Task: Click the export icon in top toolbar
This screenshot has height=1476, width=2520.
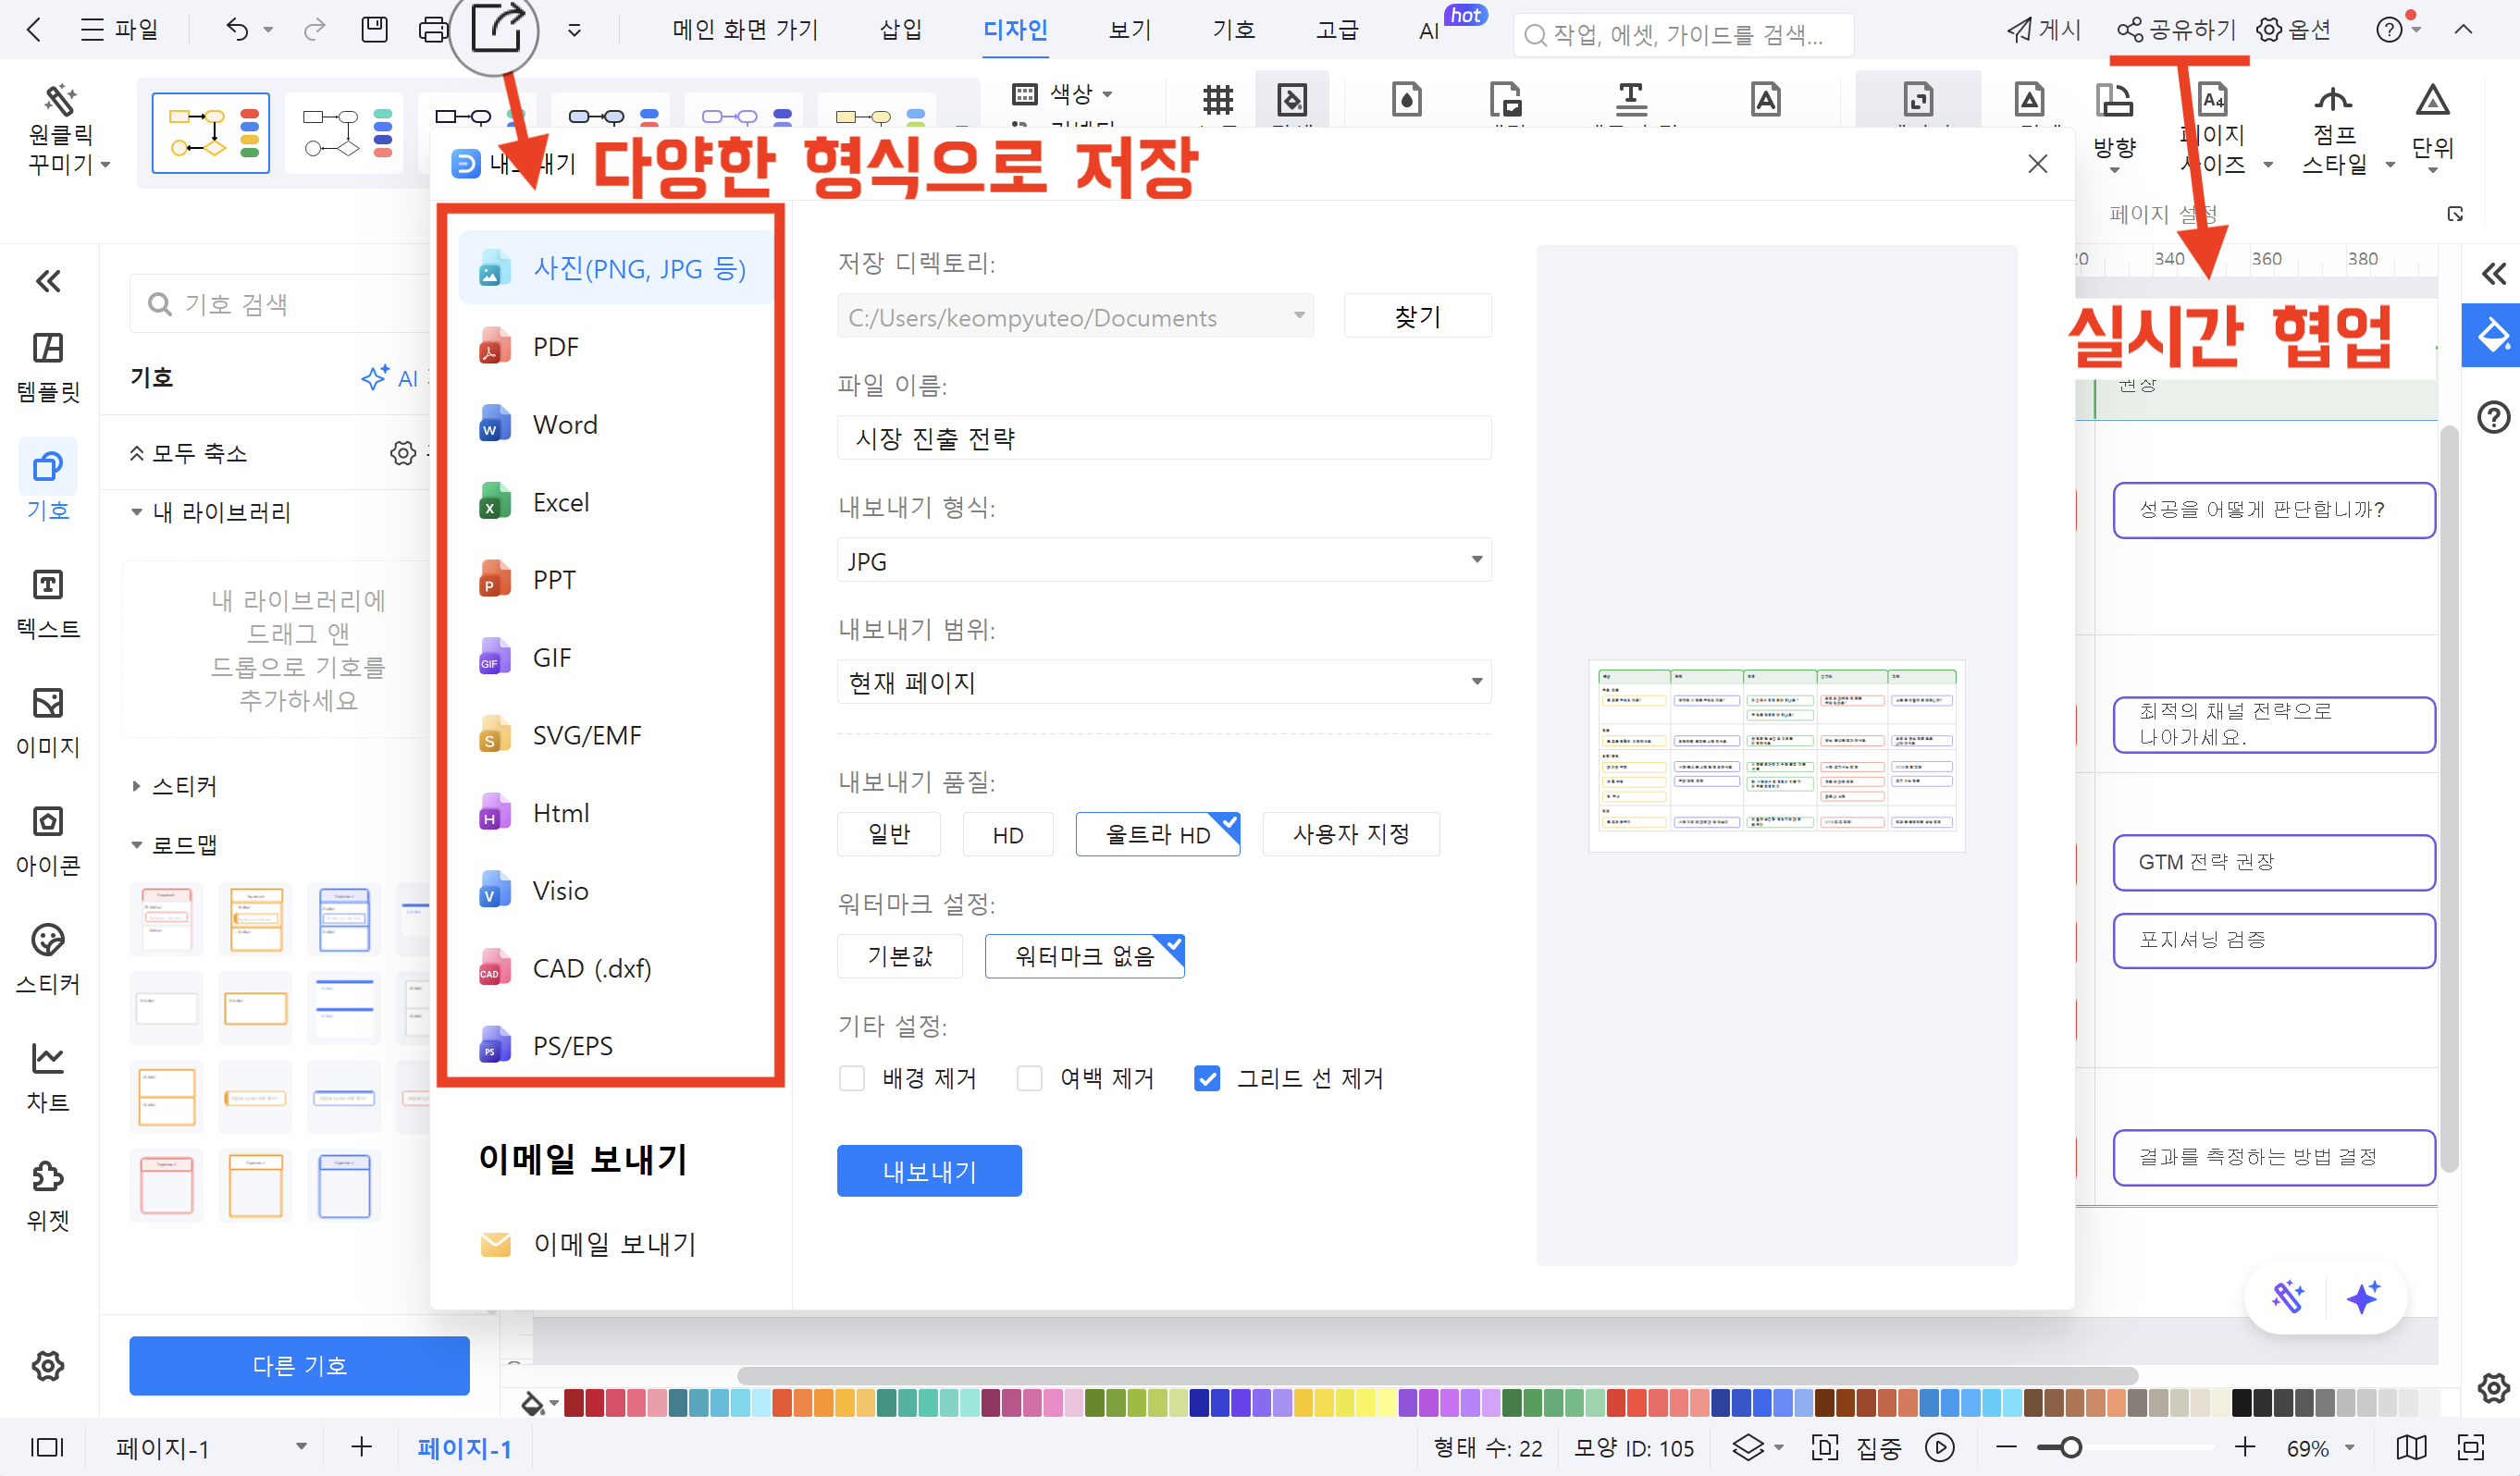Action: pos(496,27)
